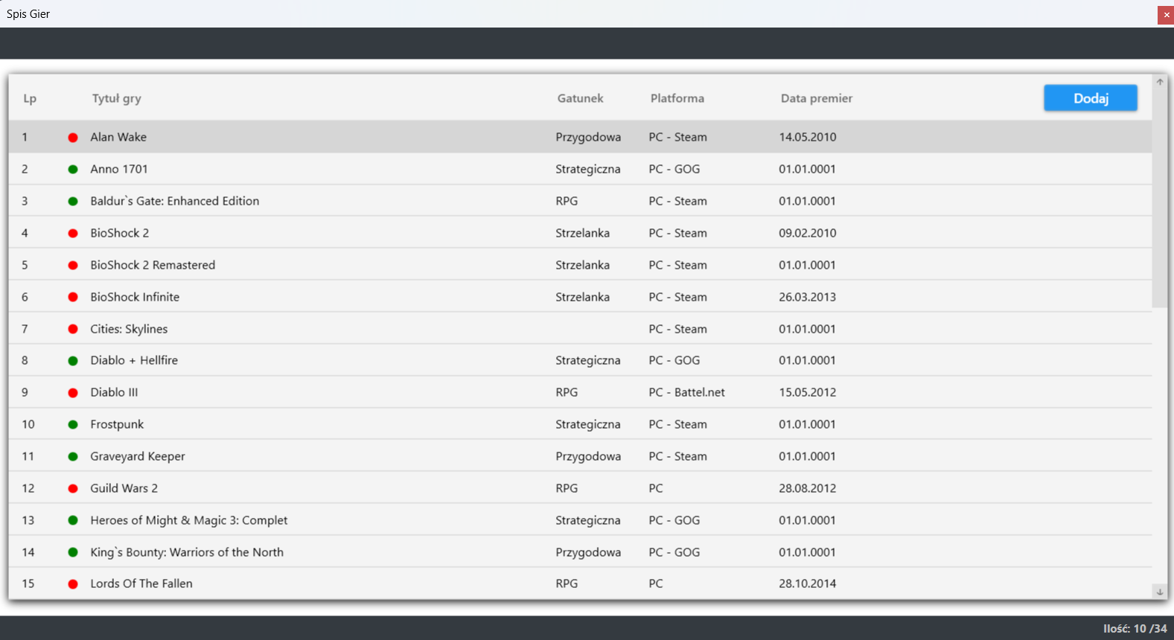Viewport: 1174px width, 640px height.
Task: Click the Ilość: 10 /34 status text
Action: tap(1135, 629)
